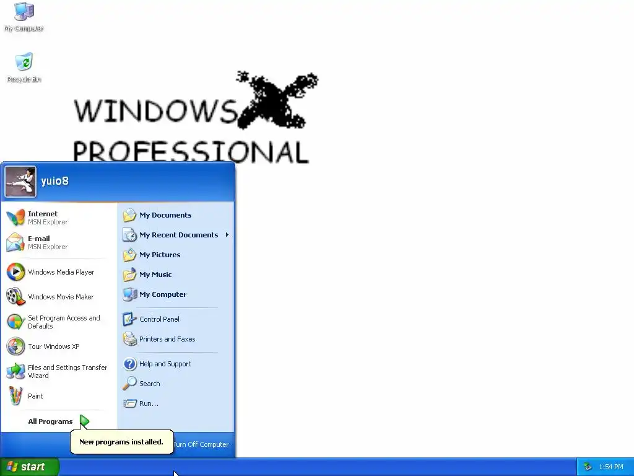Start Windows Media Player from its icon
This screenshot has width=634, height=476.
point(15,272)
